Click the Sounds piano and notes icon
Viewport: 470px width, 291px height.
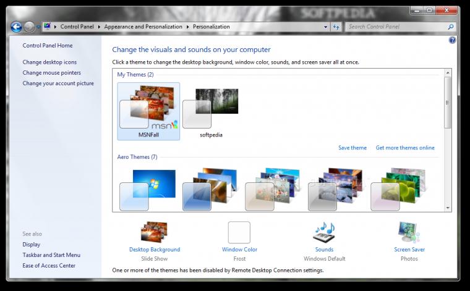click(x=324, y=233)
